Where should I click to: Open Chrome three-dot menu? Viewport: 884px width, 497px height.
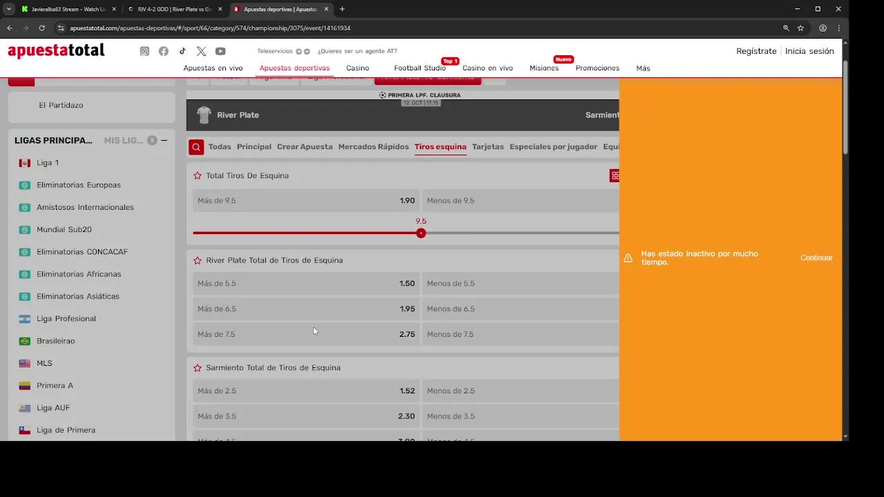point(838,28)
